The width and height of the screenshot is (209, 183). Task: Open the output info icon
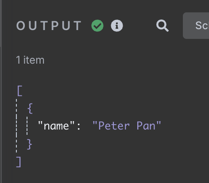[117, 26]
